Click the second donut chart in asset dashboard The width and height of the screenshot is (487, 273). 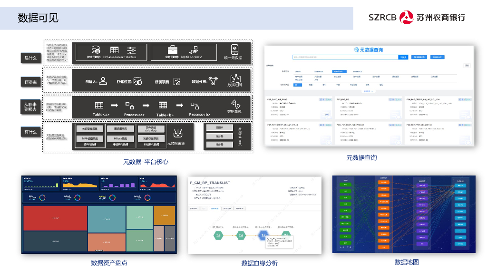point(78,197)
